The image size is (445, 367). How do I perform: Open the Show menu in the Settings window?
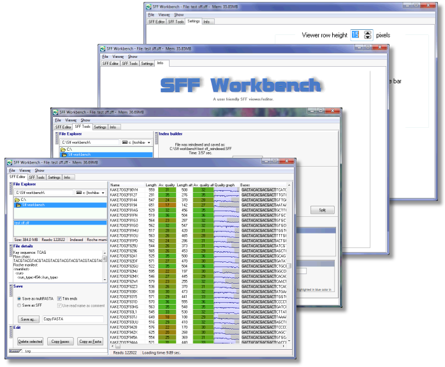pyautogui.click(x=179, y=15)
